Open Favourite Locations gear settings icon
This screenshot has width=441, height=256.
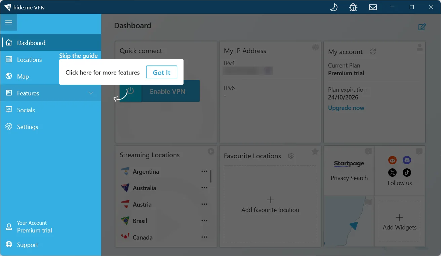click(x=291, y=156)
